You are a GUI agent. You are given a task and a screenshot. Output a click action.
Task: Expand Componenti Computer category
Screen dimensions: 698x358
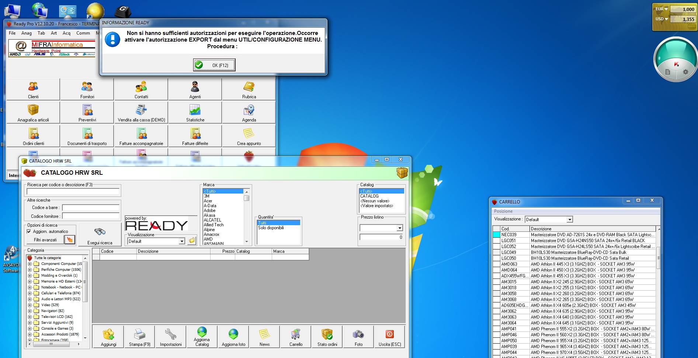point(30,264)
